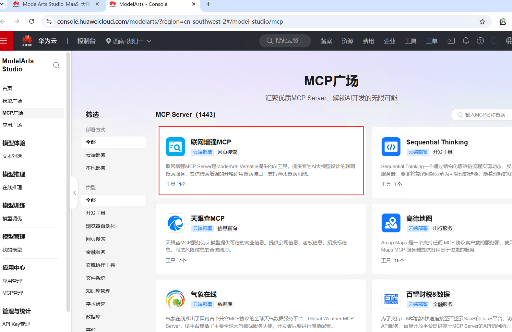Filter type by 文件系统
Image resolution: width=512 pixels, height=332 pixels.
[x=96, y=278]
